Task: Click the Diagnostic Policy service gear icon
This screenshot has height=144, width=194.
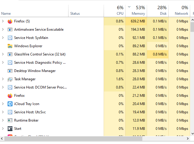Action: point(10,63)
